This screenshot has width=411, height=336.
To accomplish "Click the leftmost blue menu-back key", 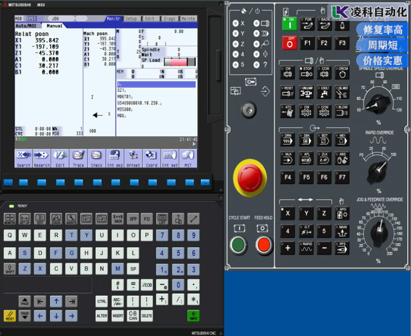I will click(8, 182).
